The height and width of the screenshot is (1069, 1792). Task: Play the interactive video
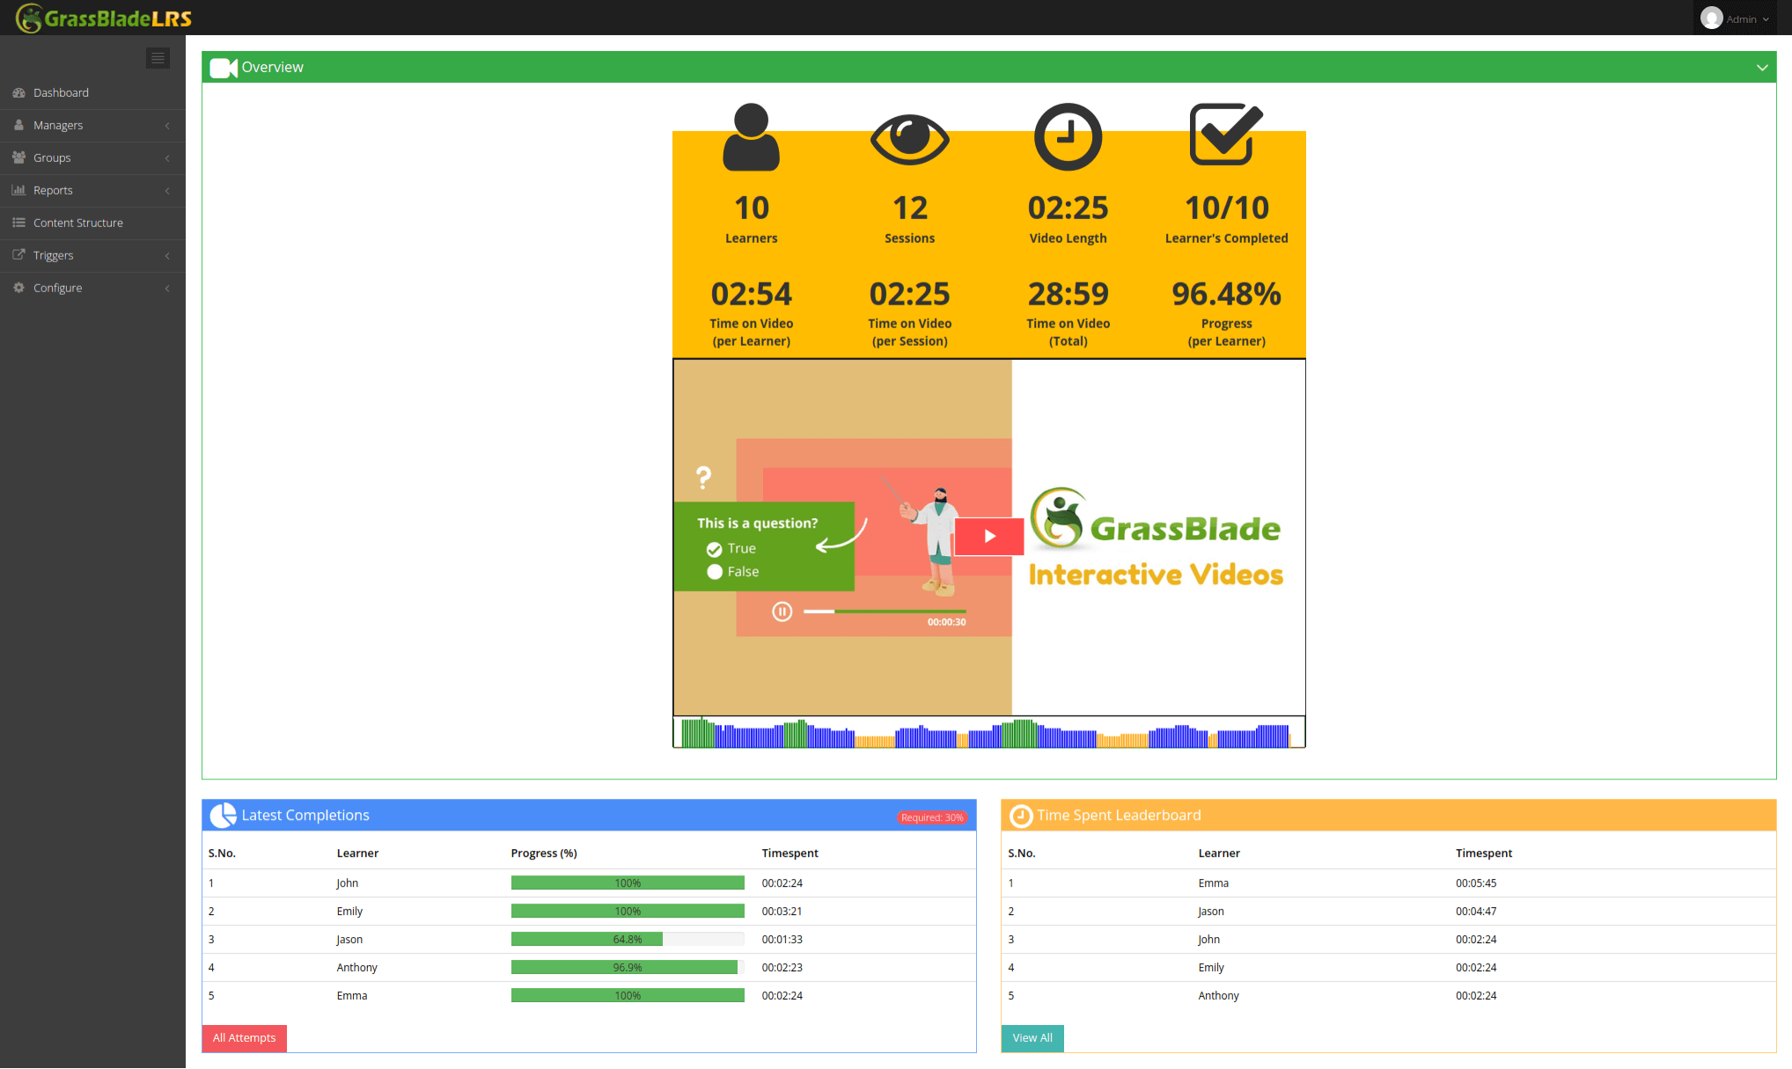point(989,536)
